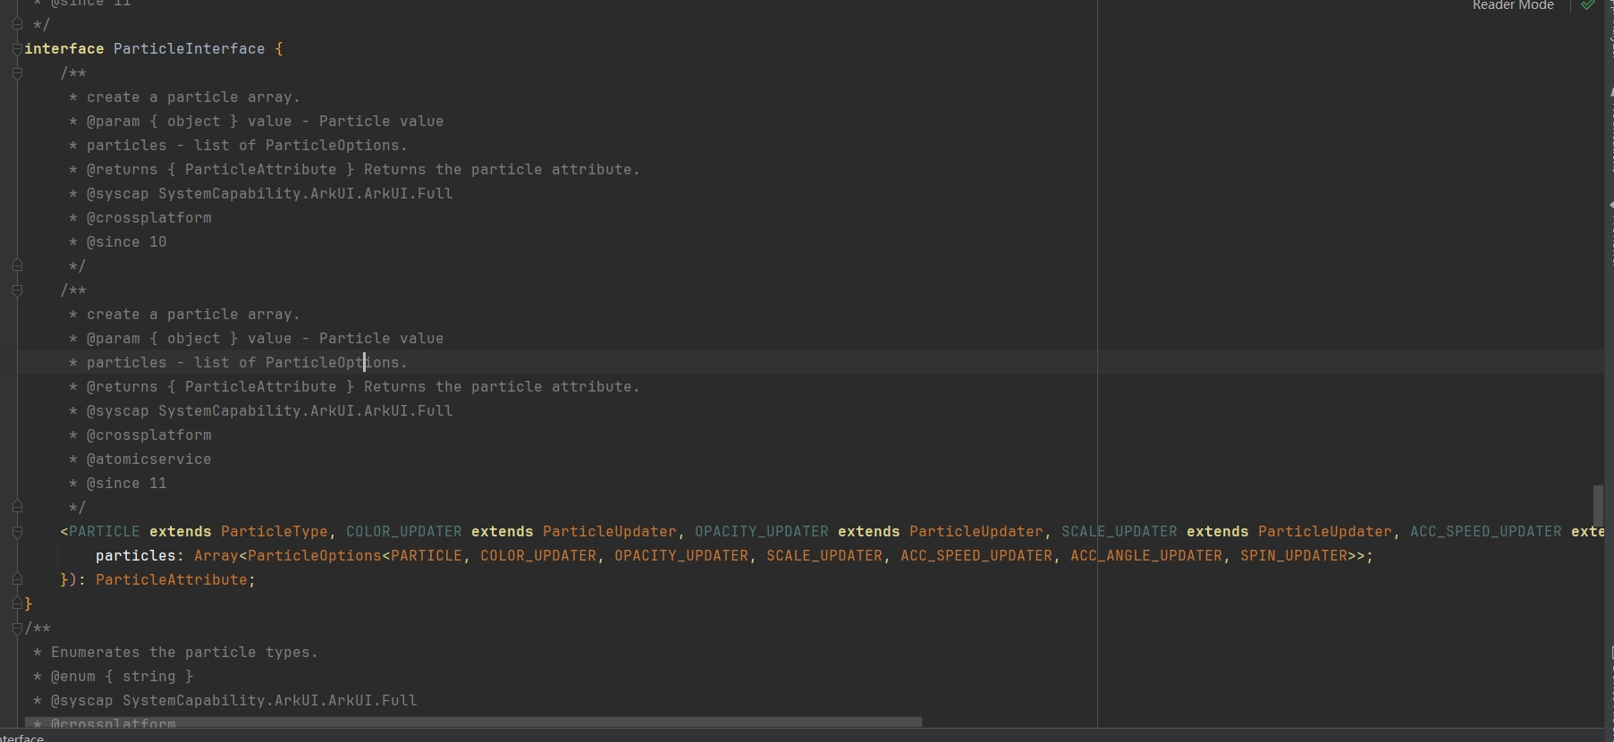
Task: Click the @atomicservice tag
Action: (149, 460)
